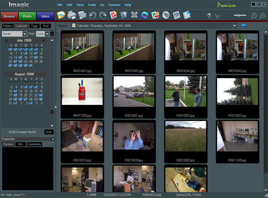The width and height of the screenshot is (268, 198).
Task: Switch to the Info properties tab
Action: 20,144
